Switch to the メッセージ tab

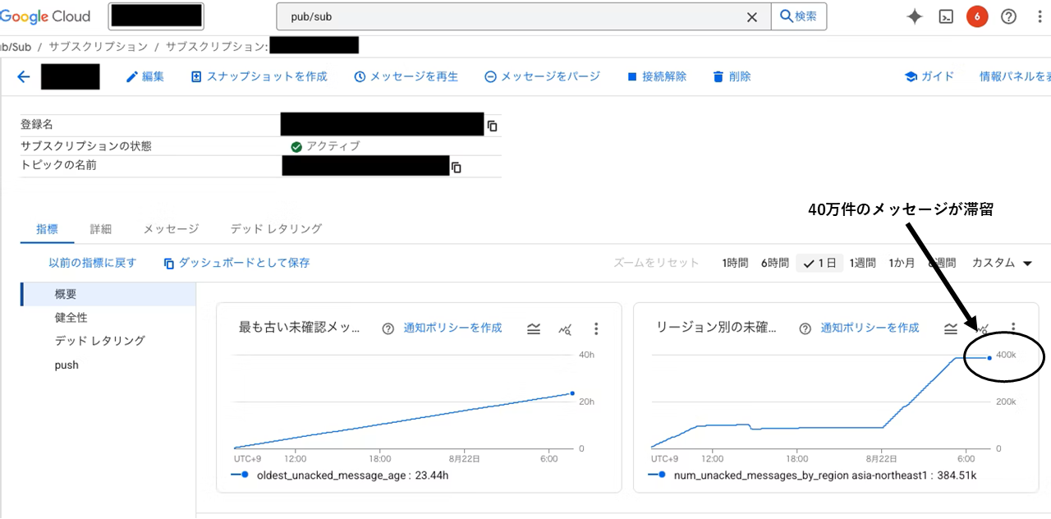click(x=171, y=229)
